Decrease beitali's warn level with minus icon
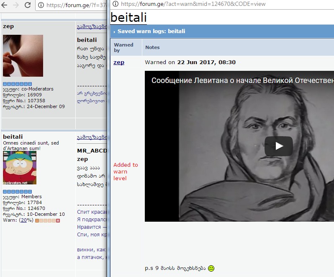 point(37,220)
